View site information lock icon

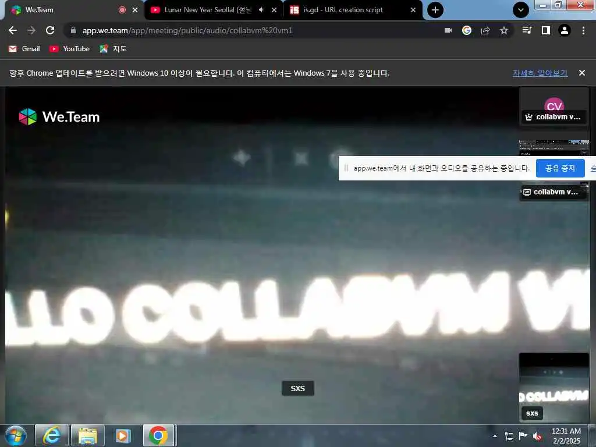(73, 30)
